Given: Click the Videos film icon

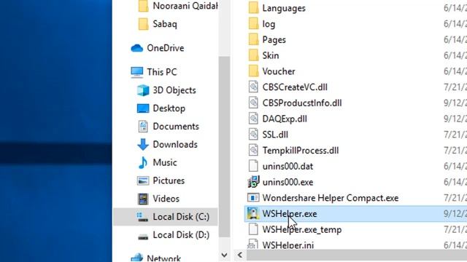Looking at the screenshot, I should pyautogui.click(x=143, y=199).
